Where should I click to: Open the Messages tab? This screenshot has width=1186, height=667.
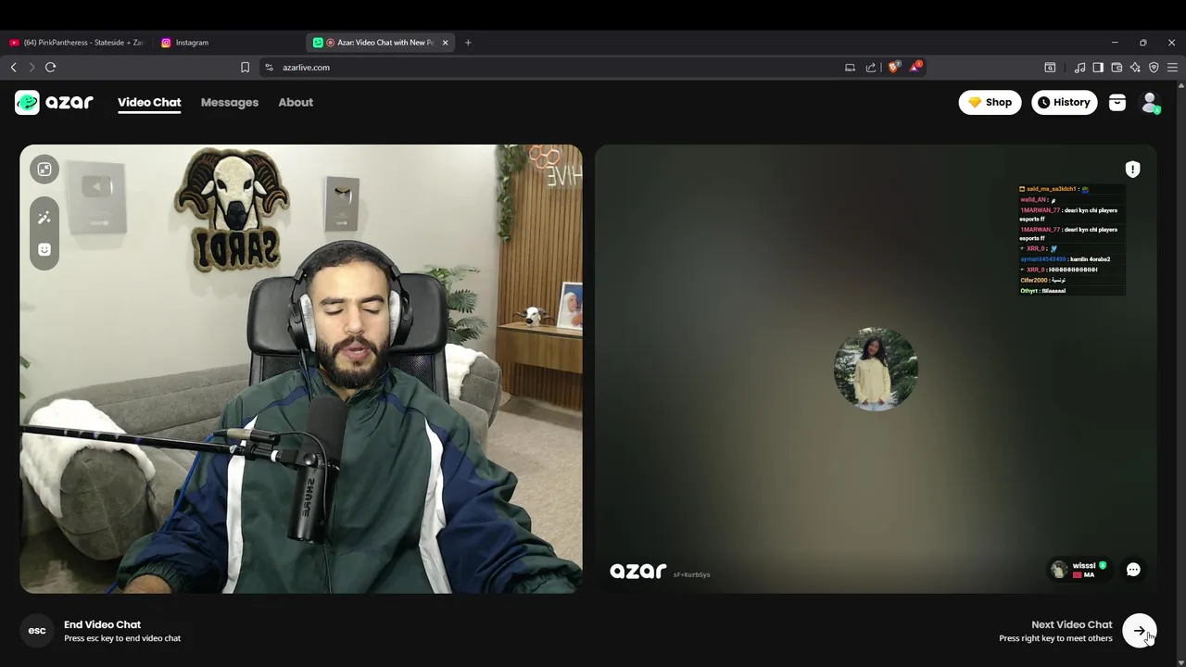pyautogui.click(x=230, y=102)
